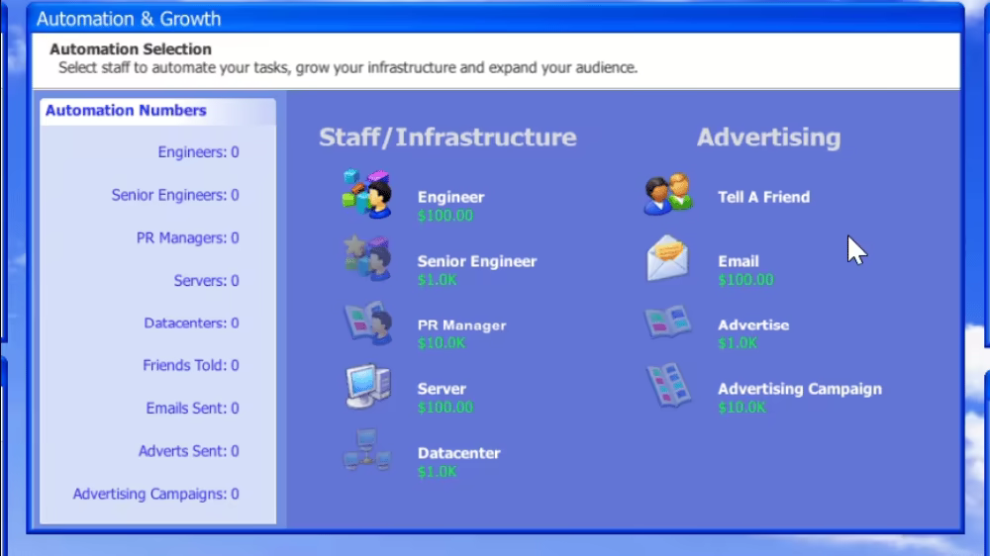Click the 'PR Managers: 0' counter
Screen dimensions: 990x556
(187, 237)
